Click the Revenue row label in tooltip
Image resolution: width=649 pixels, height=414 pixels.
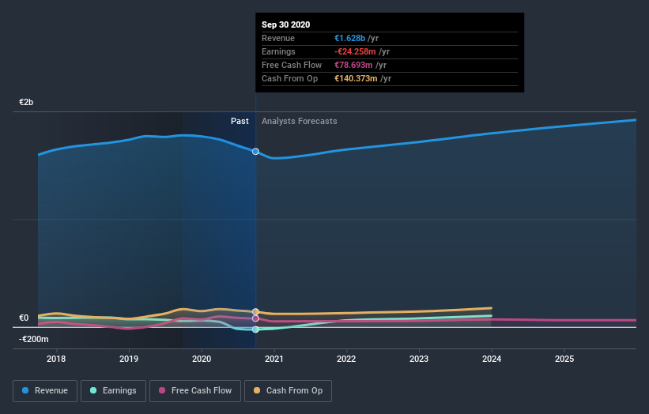(x=278, y=39)
